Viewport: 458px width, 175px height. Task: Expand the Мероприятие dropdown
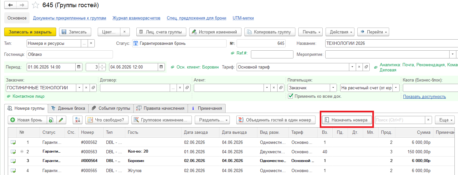[452, 54]
